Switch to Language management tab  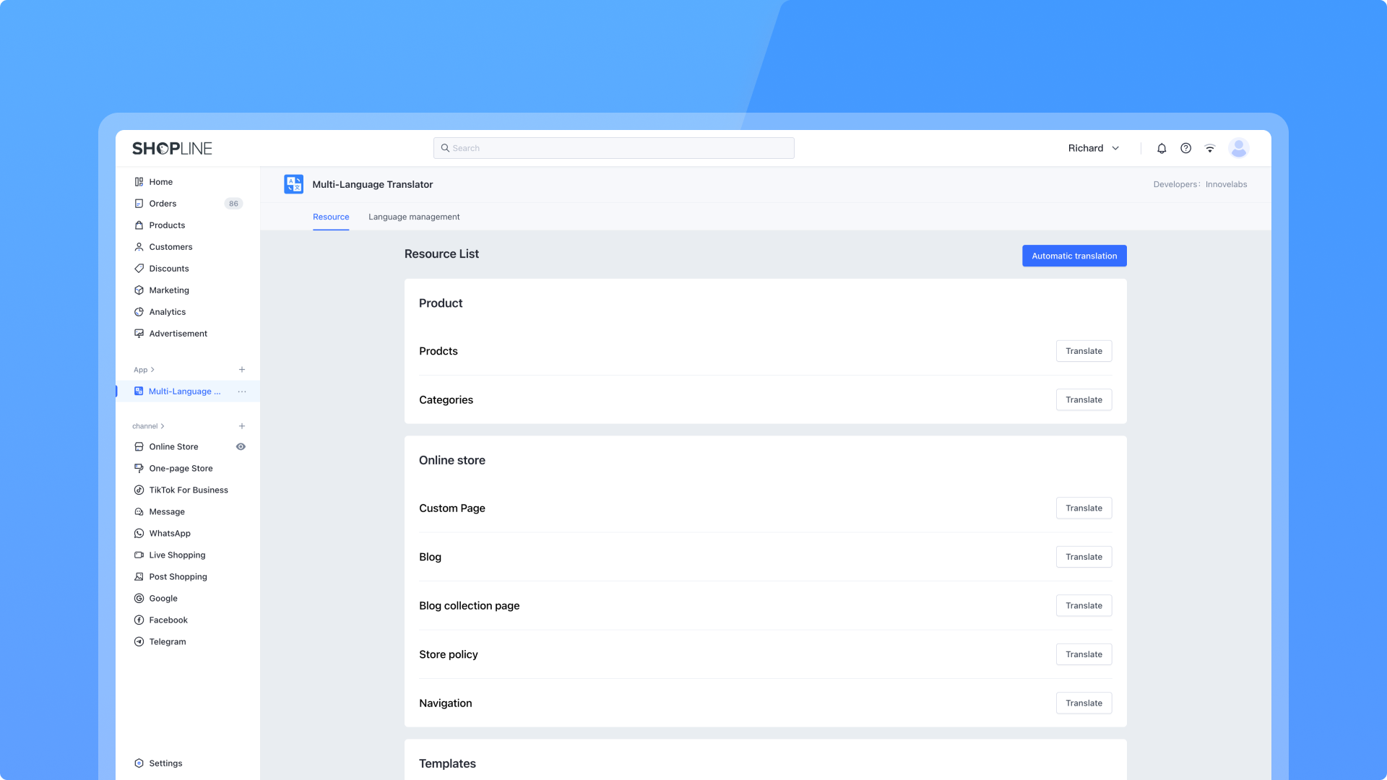click(414, 217)
